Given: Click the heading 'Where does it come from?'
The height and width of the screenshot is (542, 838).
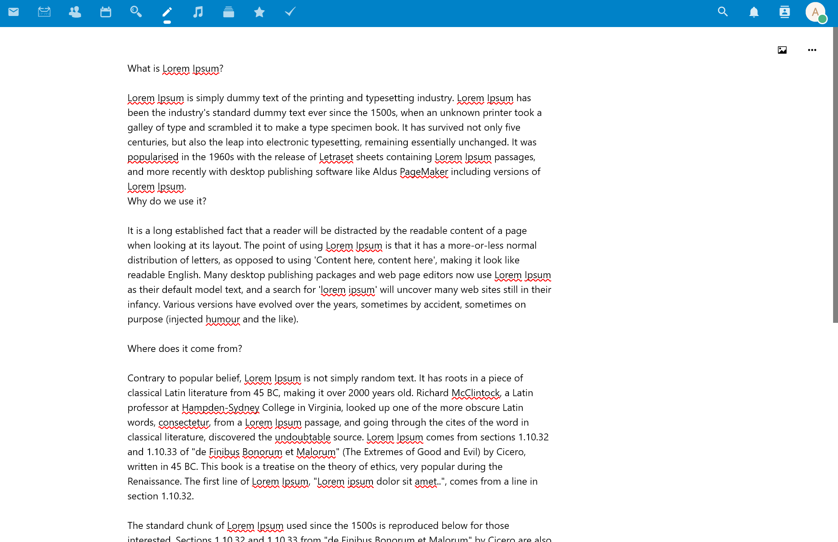Looking at the screenshot, I should pos(184,348).
